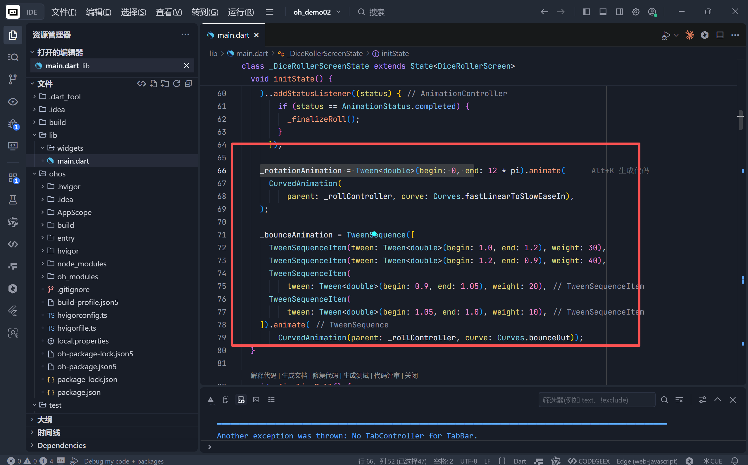
Task: Open the Extensions view with badge
Action: pyautogui.click(x=13, y=178)
